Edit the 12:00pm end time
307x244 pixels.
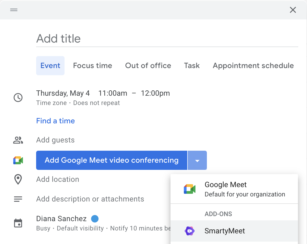click(x=155, y=93)
